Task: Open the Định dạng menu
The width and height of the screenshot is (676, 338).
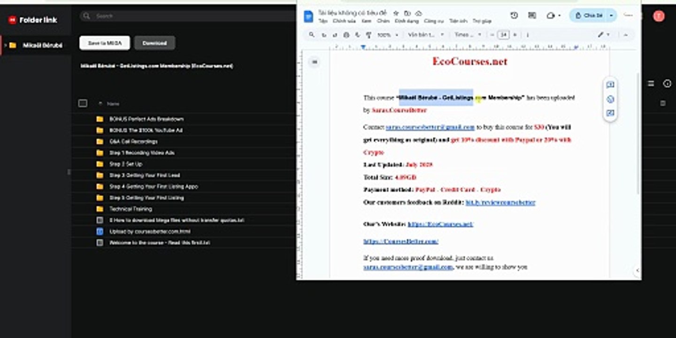Action: [x=407, y=21]
